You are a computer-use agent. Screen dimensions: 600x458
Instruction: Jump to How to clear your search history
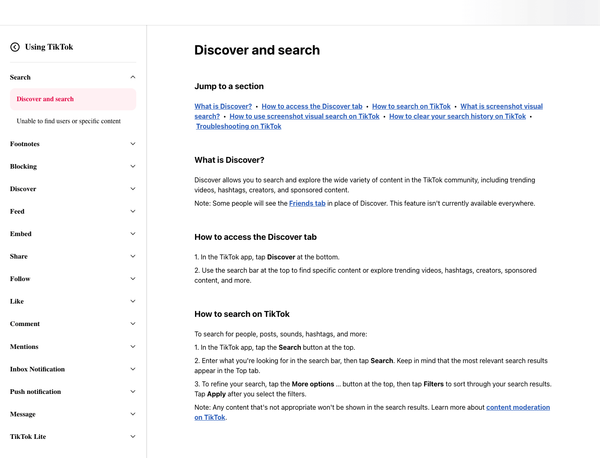pos(457,116)
